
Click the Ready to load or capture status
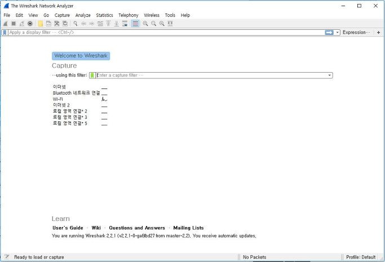39,257
